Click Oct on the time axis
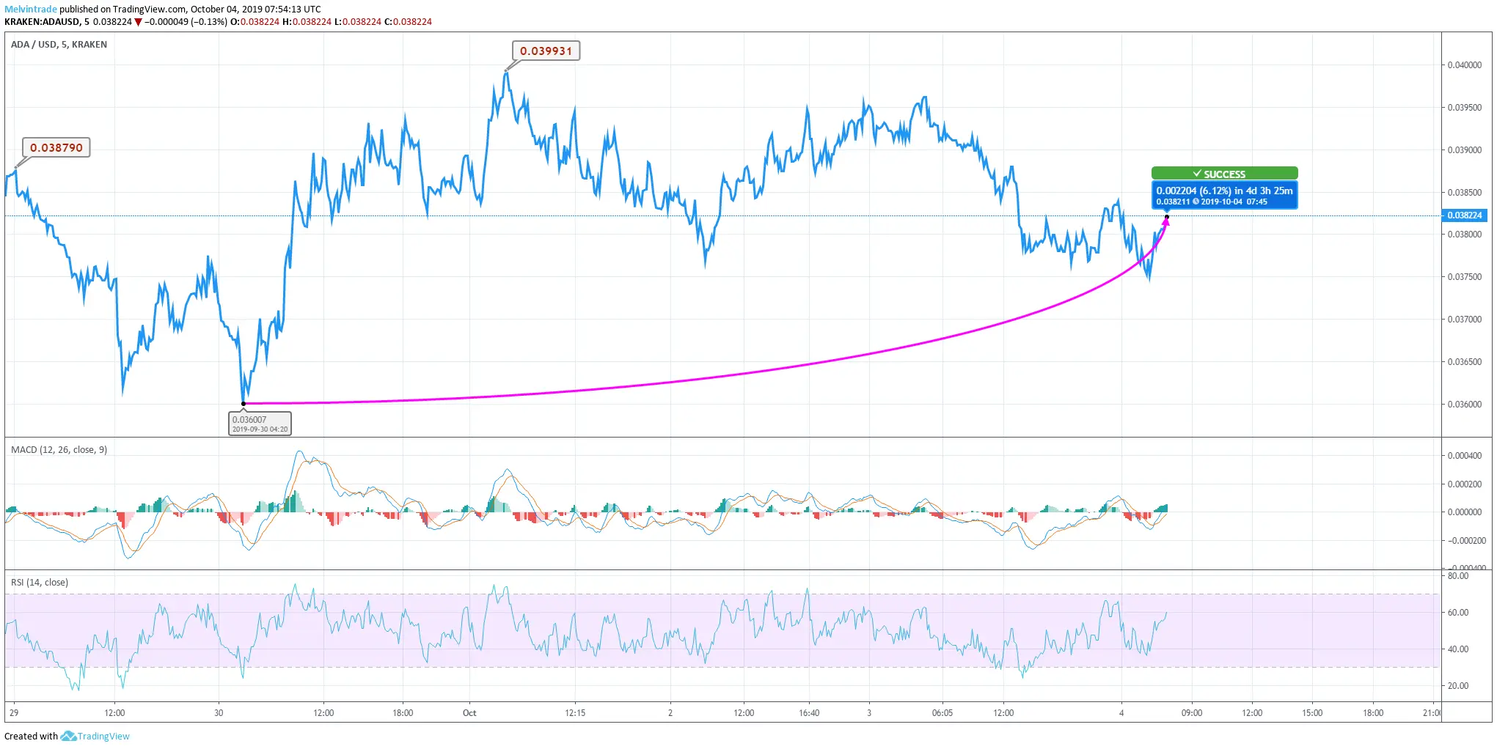 pyautogui.click(x=469, y=712)
